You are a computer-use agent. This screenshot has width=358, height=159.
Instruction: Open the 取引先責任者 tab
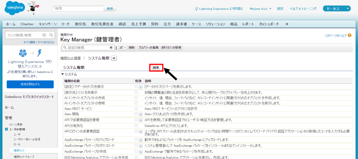click(x=102, y=24)
